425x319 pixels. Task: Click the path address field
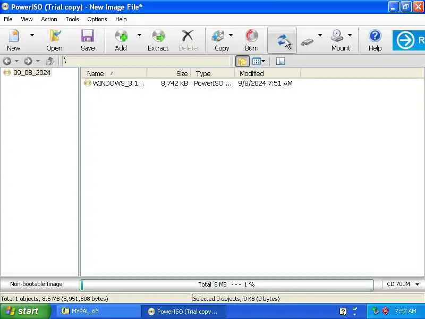[146, 61]
